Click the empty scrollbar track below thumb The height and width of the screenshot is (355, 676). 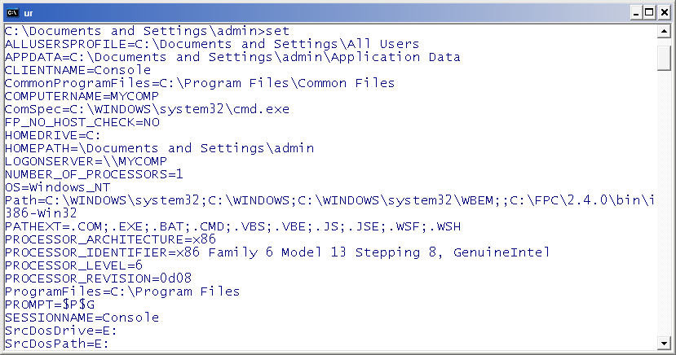664,203
